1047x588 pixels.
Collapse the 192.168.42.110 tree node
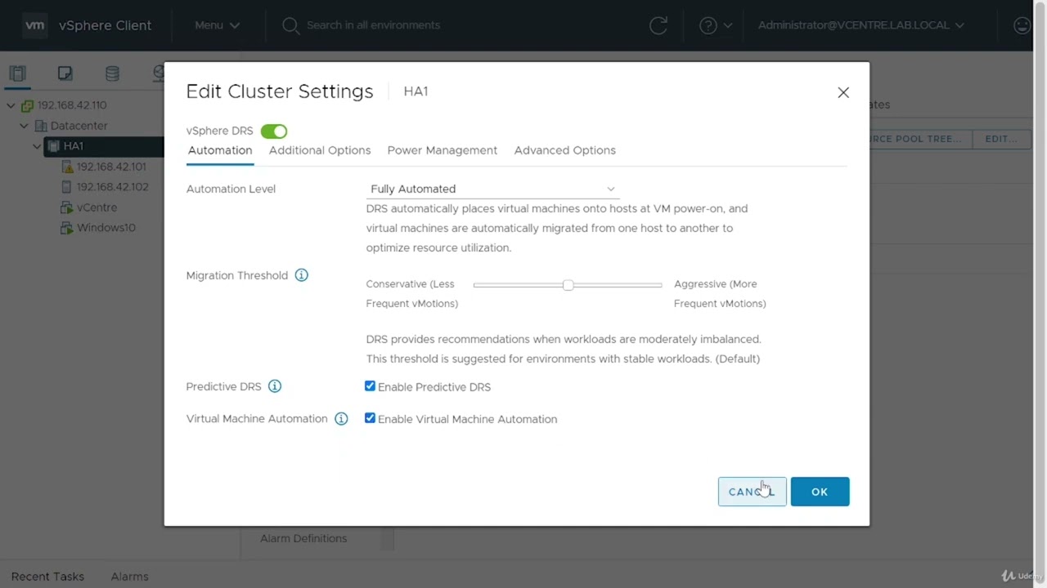pos(11,105)
